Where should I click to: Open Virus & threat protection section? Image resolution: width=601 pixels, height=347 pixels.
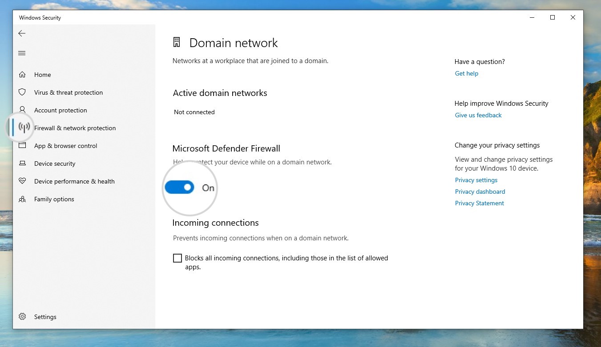pos(69,92)
